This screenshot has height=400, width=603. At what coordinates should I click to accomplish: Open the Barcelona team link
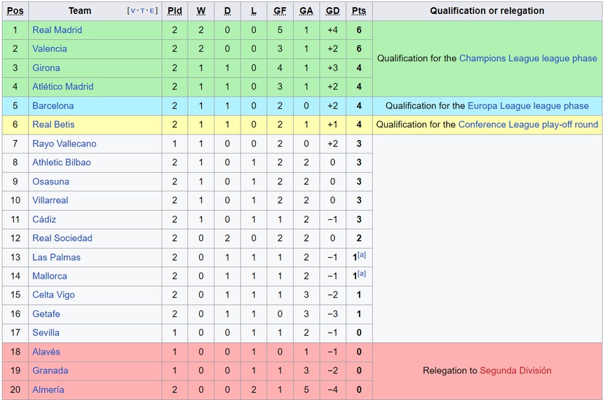click(x=53, y=106)
